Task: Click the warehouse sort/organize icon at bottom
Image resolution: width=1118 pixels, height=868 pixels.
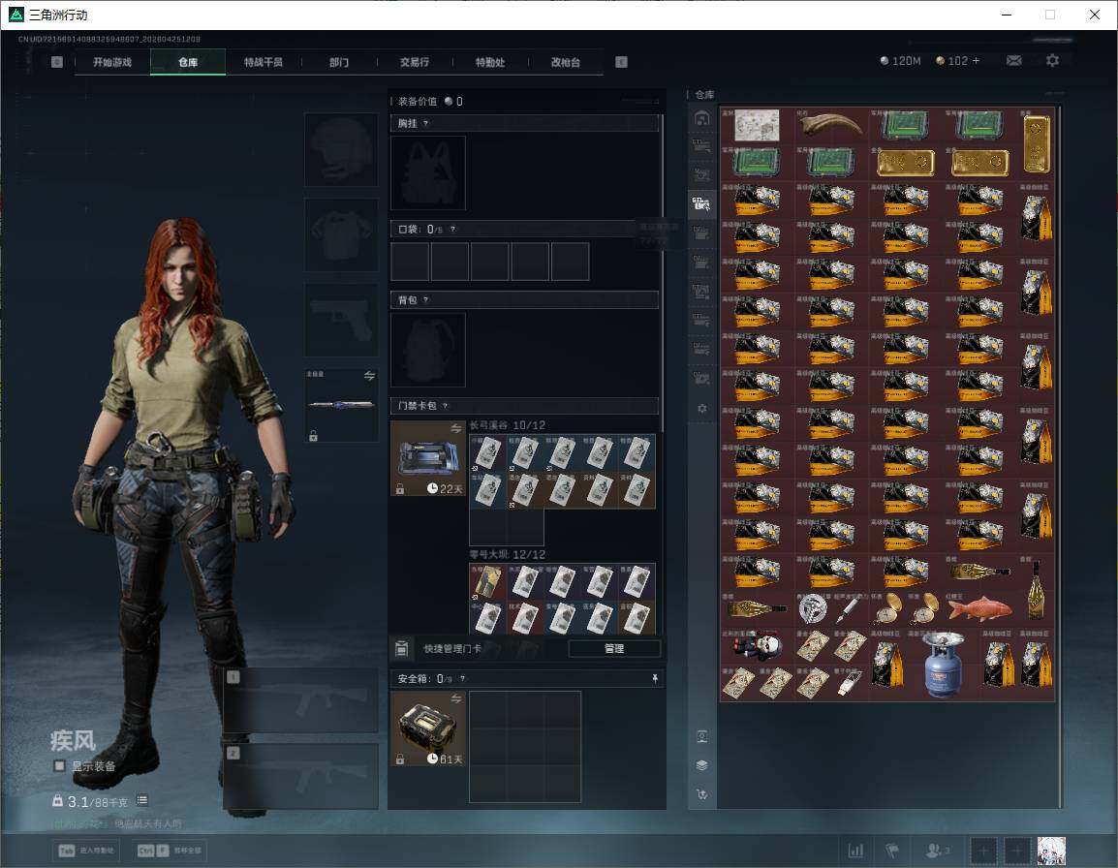Action: point(702,793)
